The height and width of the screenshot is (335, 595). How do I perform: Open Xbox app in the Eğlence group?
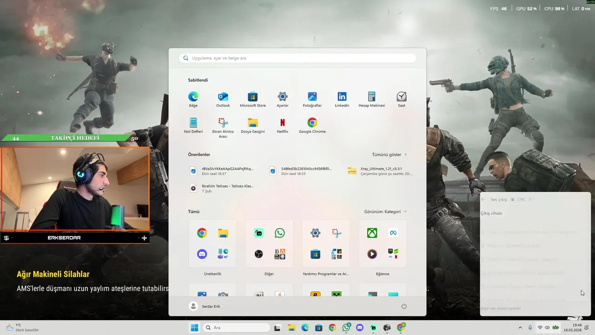point(372,233)
